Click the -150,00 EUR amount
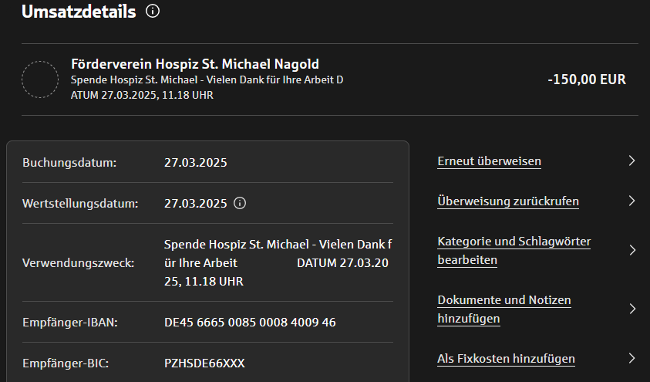 click(586, 79)
